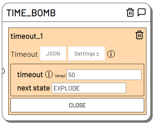Click the bold timeout field label

click(x=30, y=75)
